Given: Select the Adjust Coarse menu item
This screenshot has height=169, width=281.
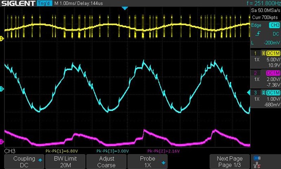Looking at the screenshot, I should click(106, 161).
